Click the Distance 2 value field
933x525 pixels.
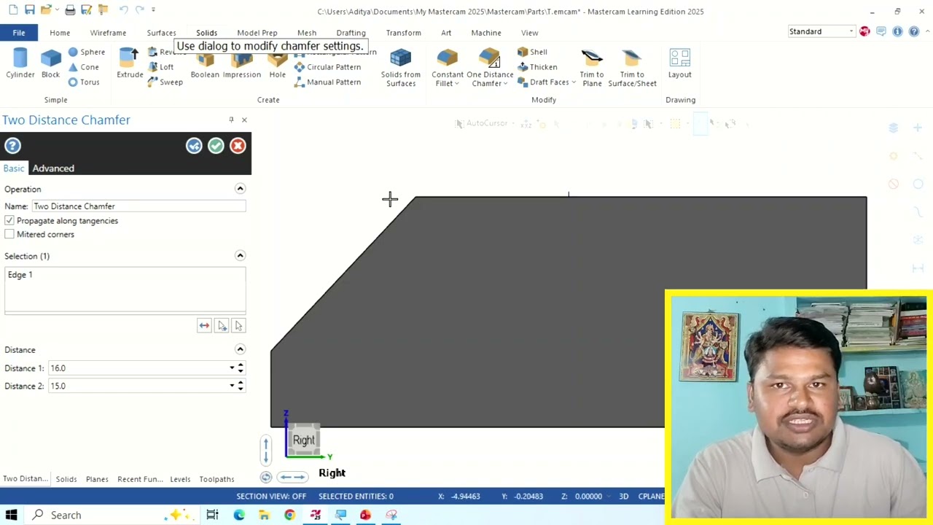[138, 386]
